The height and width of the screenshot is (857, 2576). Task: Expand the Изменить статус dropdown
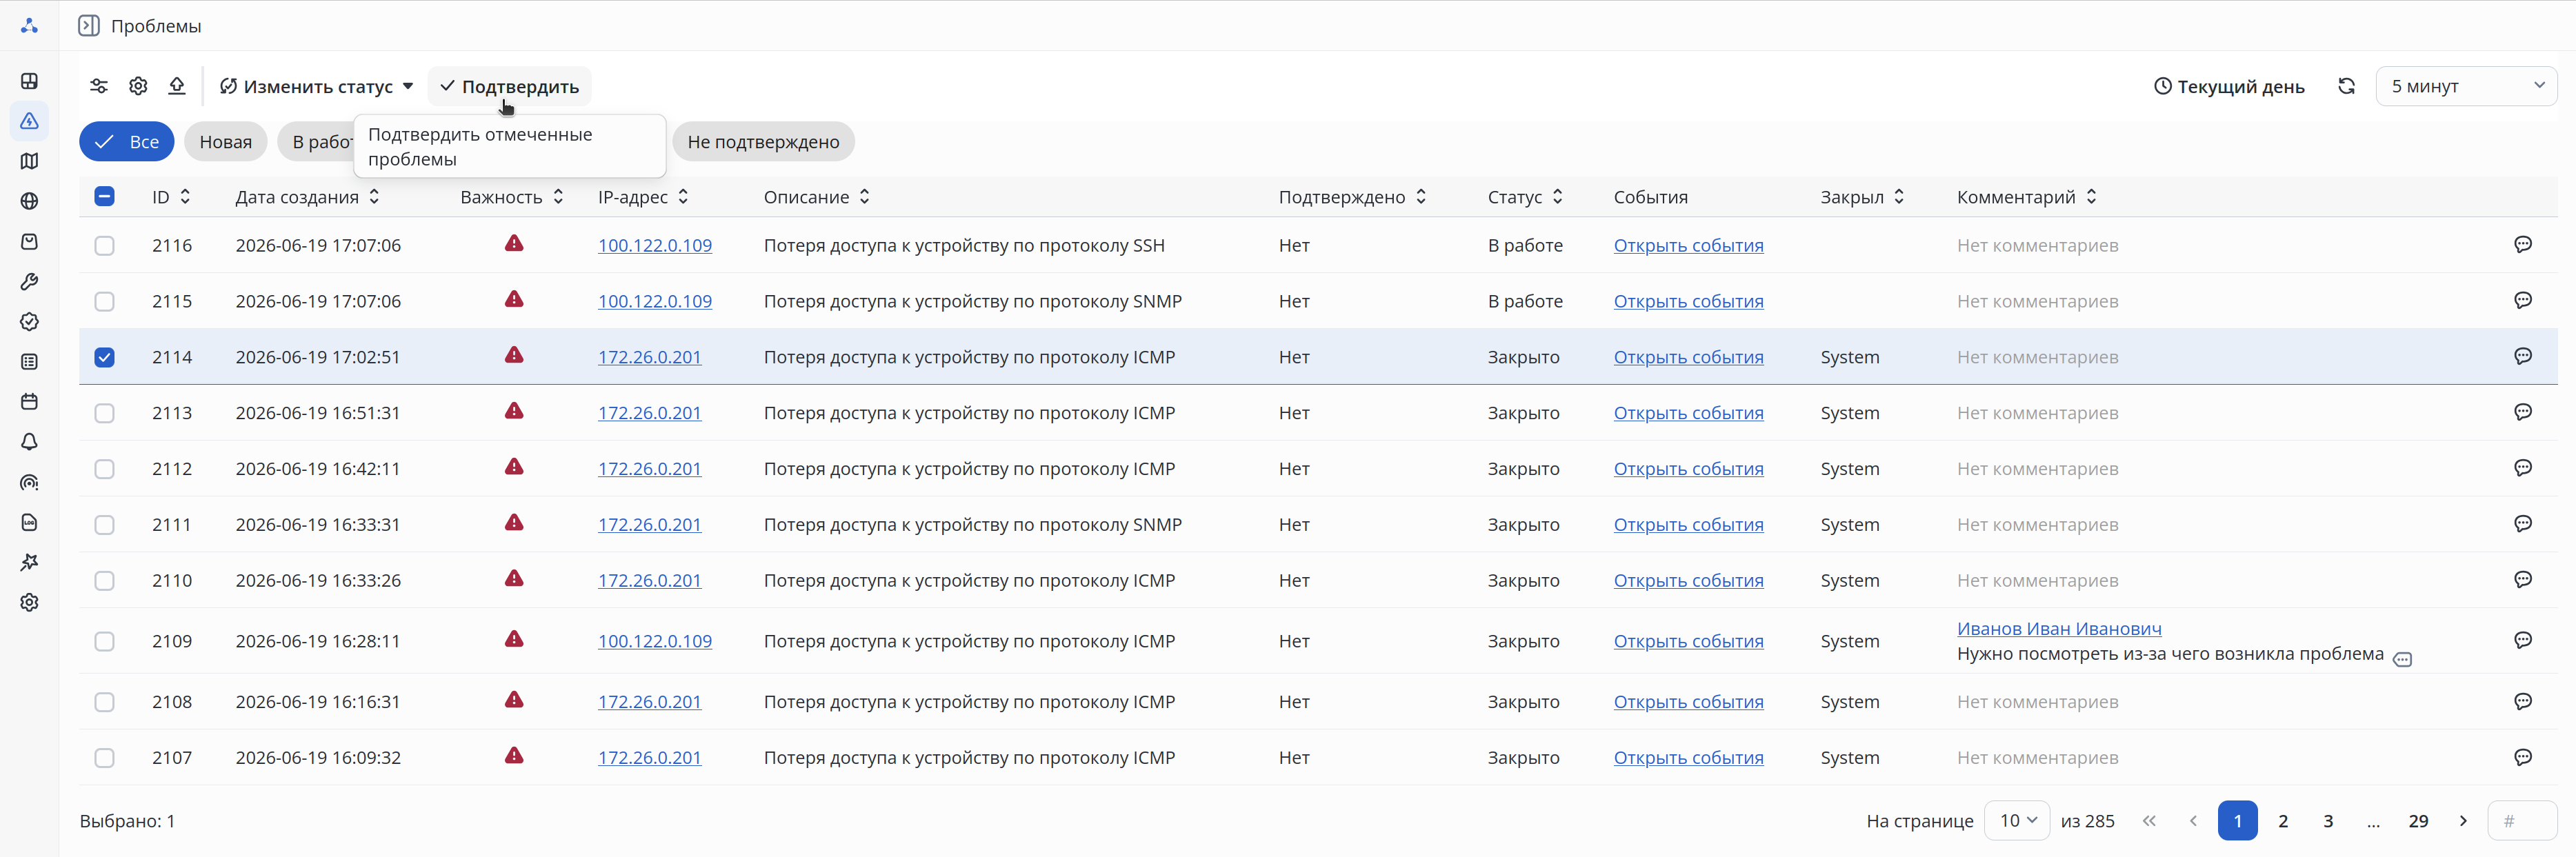[316, 86]
